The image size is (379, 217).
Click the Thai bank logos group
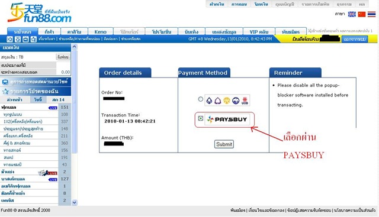click(227, 101)
